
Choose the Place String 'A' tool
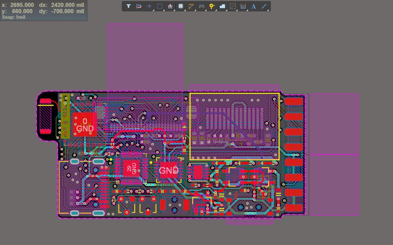pyautogui.click(x=254, y=6)
